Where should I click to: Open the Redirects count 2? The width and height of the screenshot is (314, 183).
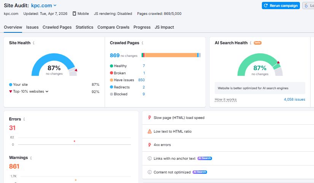click(143, 87)
